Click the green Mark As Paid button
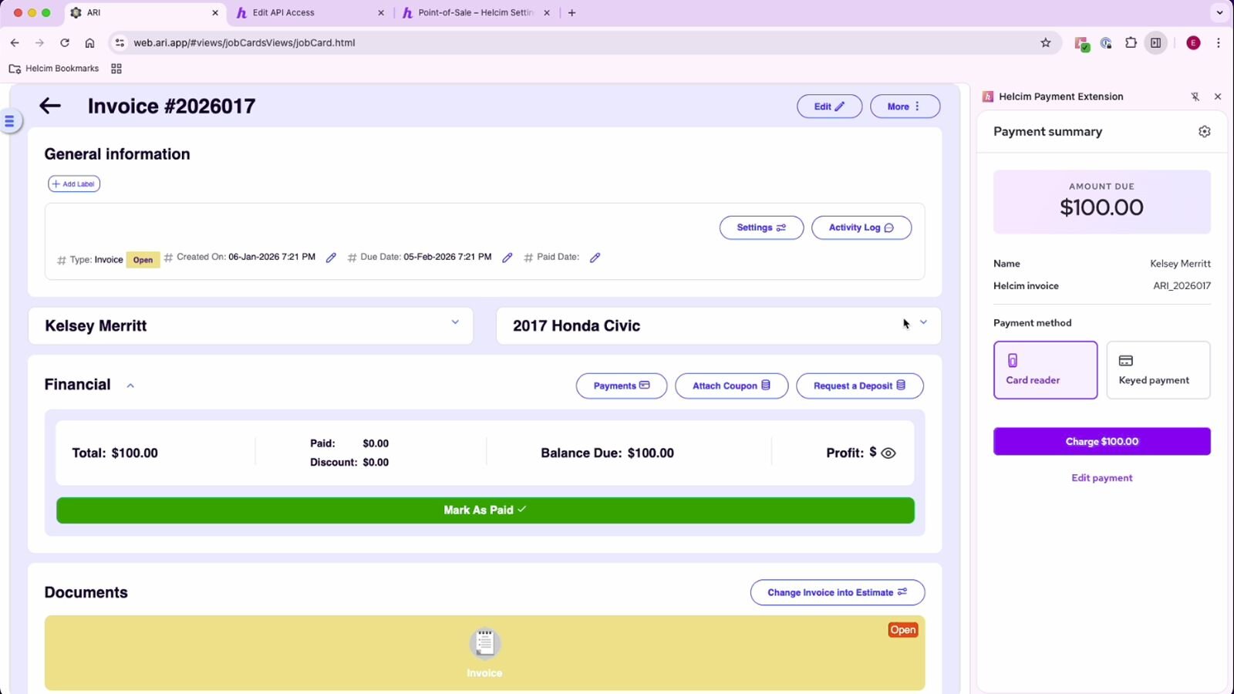The height and width of the screenshot is (694, 1234). (x=485, y=510)
